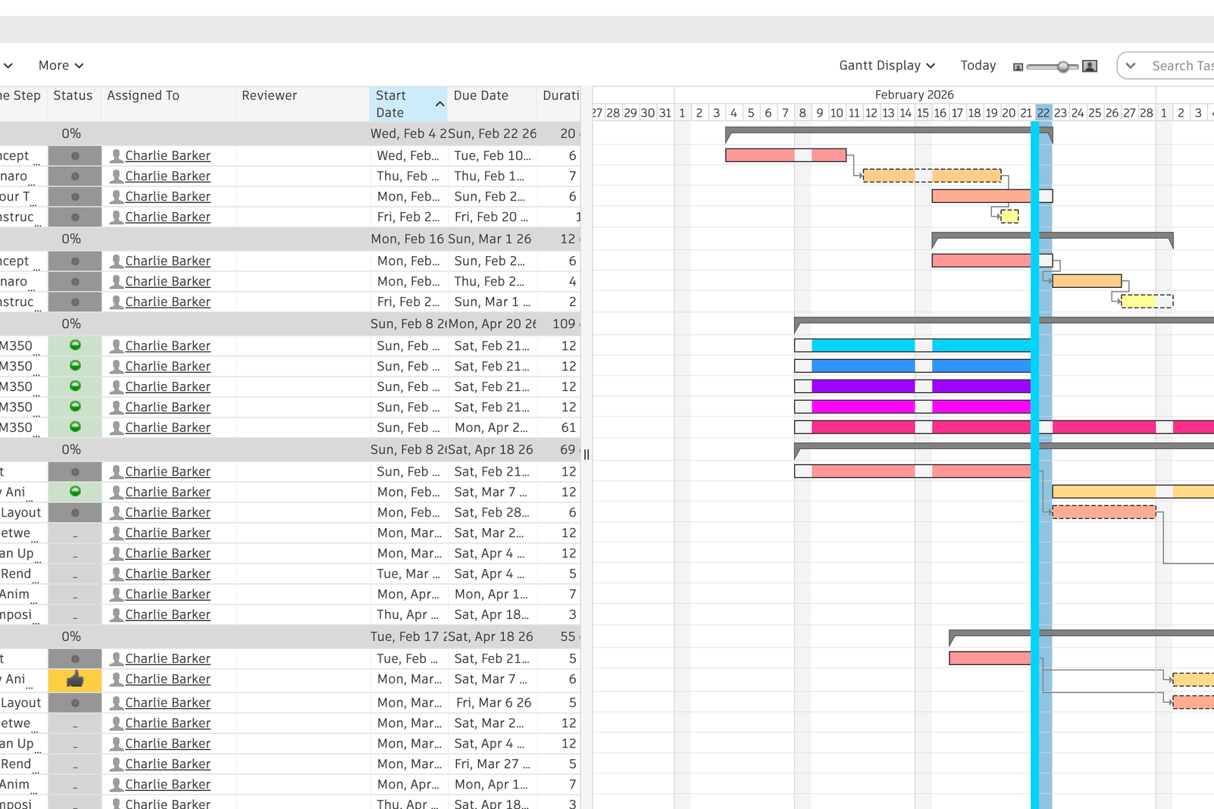Click the large-scale icon right of the zoom slider
The height and width of the screenshot is (809, 1214).
[x=1089, y=66]
